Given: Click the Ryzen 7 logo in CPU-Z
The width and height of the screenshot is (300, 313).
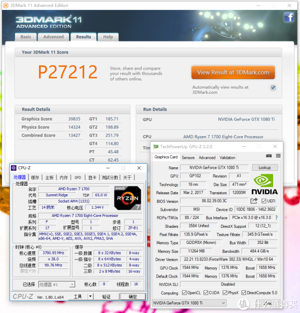Looking at the screenshot, I should (x=127, y=198).
